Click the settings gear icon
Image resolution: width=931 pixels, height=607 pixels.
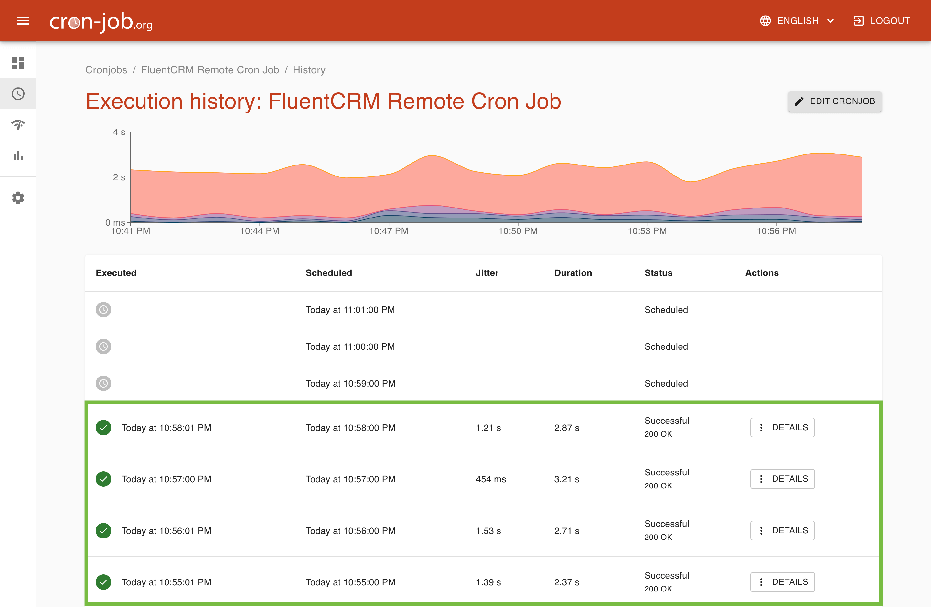18,198
